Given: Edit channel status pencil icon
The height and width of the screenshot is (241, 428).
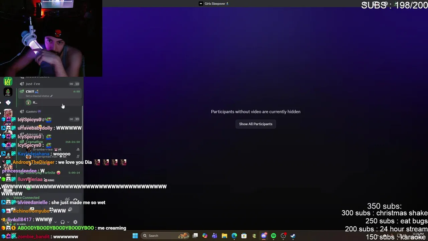Looking at the screenshot, I should [x=51, y=96].
